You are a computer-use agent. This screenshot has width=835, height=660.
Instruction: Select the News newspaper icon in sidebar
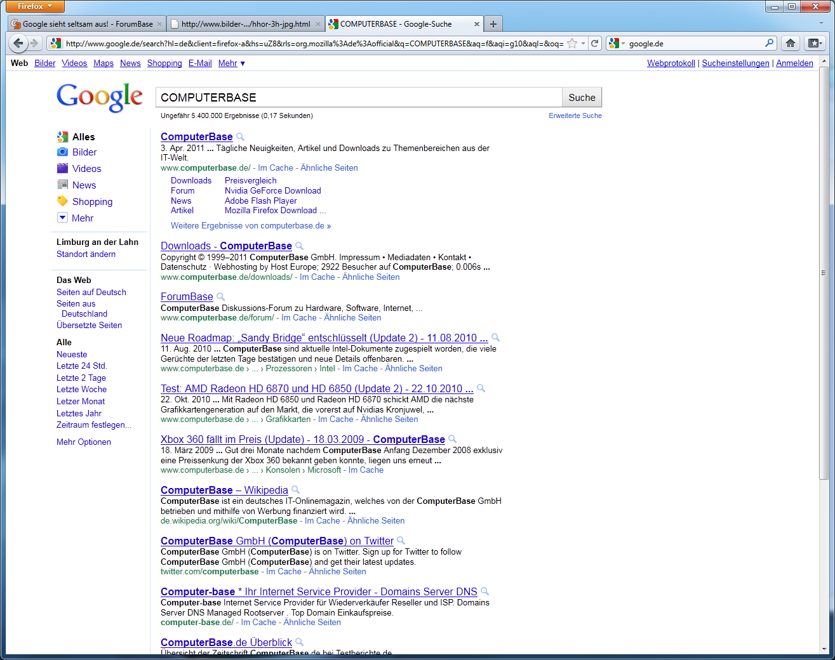(62, 185)
